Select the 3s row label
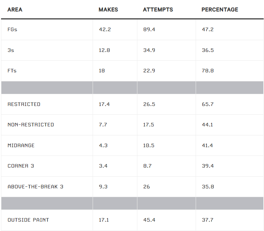The width and height of the screenshot is (264, 231). pos(11,50)
